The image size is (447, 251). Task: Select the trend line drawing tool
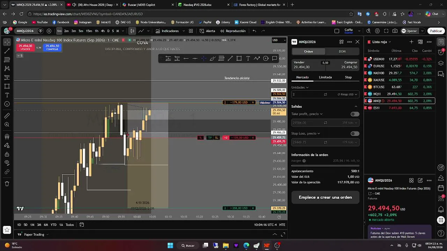coord(7,51)
